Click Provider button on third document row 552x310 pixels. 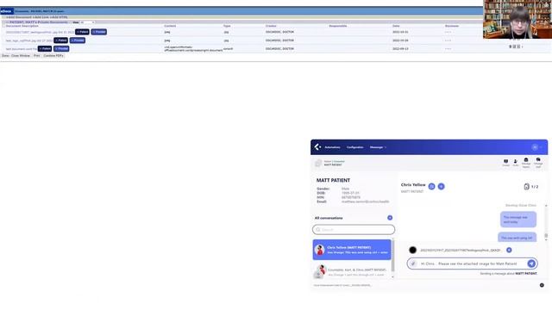pos(61,49)
